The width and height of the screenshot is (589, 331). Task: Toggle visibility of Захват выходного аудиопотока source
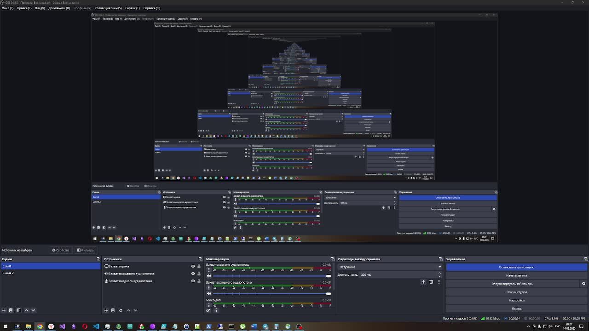193,274
